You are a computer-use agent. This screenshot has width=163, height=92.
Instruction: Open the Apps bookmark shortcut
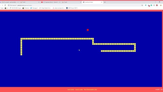(x=2, y=8)
